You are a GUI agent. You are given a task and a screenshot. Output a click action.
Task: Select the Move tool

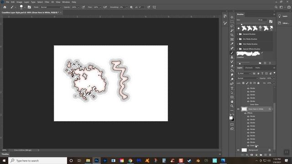coord(232,17)
